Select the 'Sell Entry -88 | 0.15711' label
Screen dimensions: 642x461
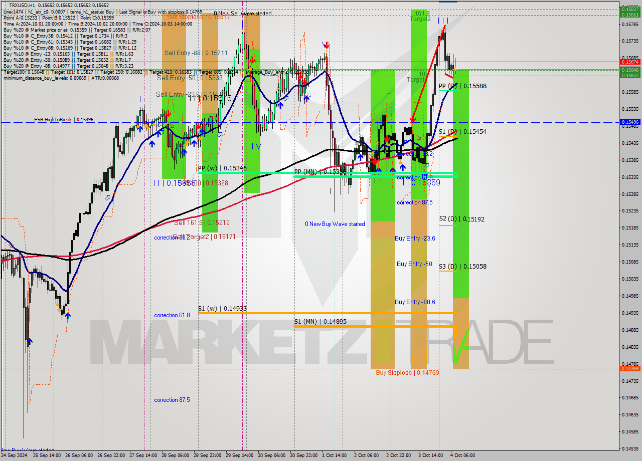(x=196, y=53)
